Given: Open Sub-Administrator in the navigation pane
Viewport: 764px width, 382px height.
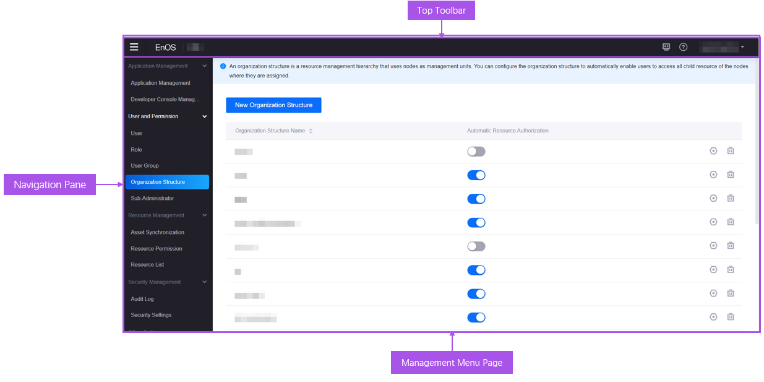Looking at the screenshot, I should click(152, 199).
